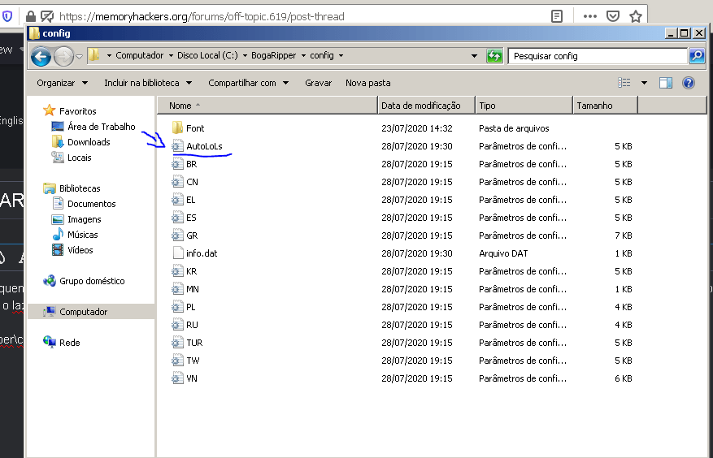The height and width of the screenshot is (458, 713).
Task: Select the CN config file icon
Action: [x=177, y=182]
